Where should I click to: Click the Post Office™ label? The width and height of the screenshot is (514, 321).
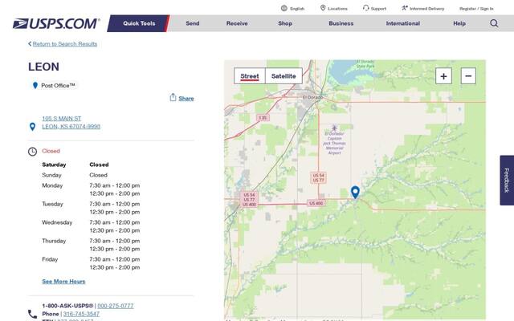[x=58, y=86]
